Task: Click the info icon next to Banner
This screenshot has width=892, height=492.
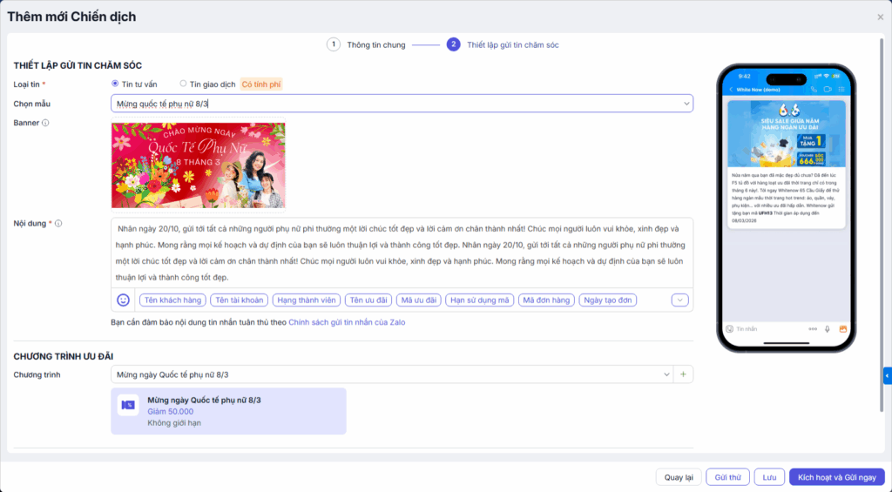Action: [45, 123]
